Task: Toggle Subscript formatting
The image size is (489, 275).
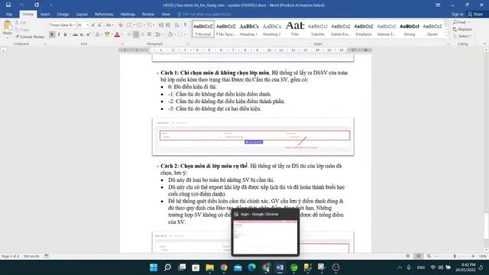Action: (82, 34)
